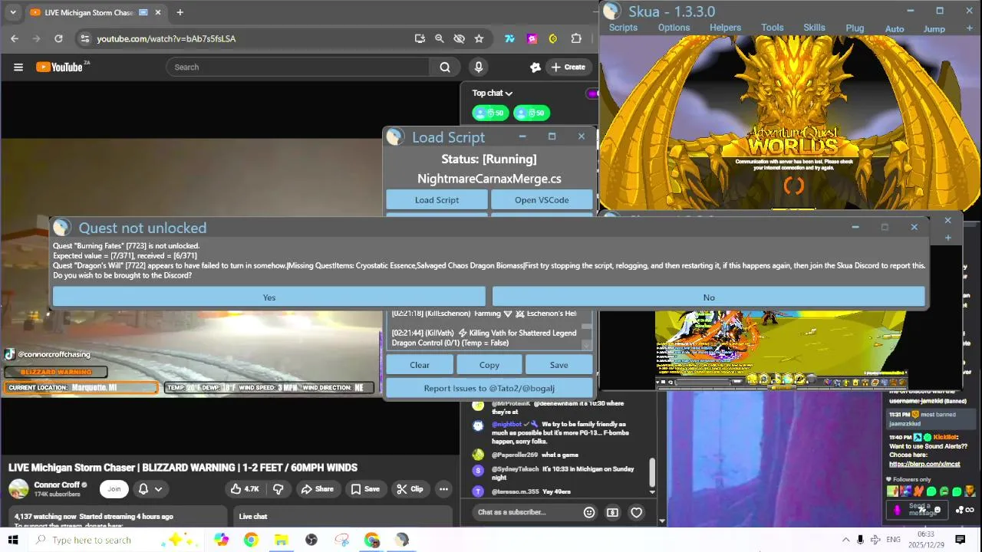This screenshot has width=982, height=552.
Task: Open the Tools menu in Skua
Action: pos(773,28)
